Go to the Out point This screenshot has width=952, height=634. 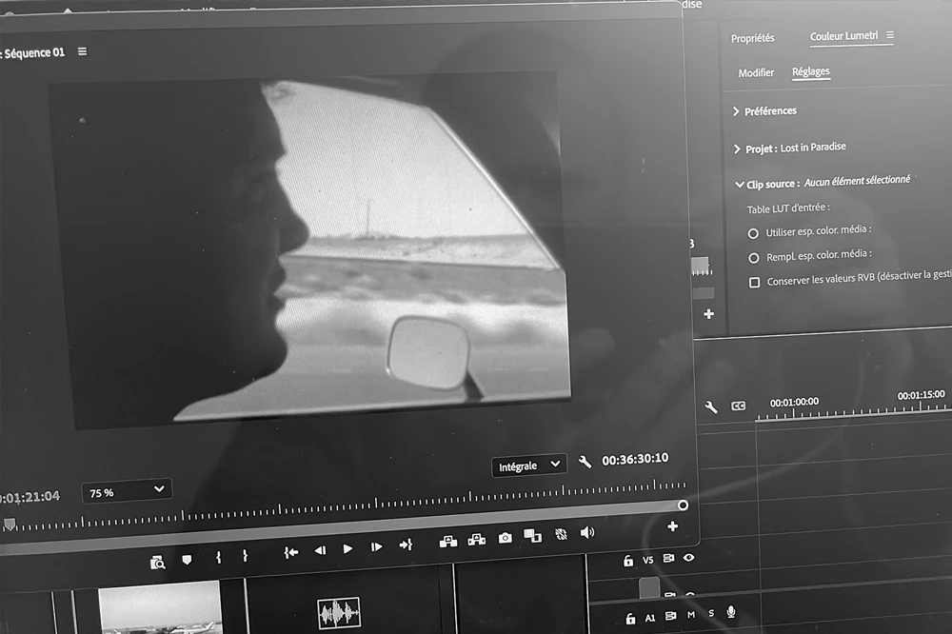click(x=406, y=545)
